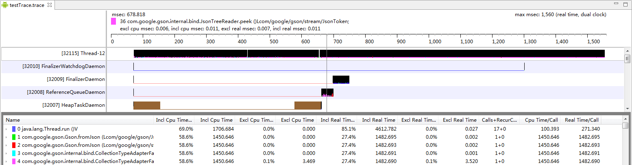Click the FinalizerWatchdogDaemon blue wait line
Screen dimensions: 632x165
(329, 70)
